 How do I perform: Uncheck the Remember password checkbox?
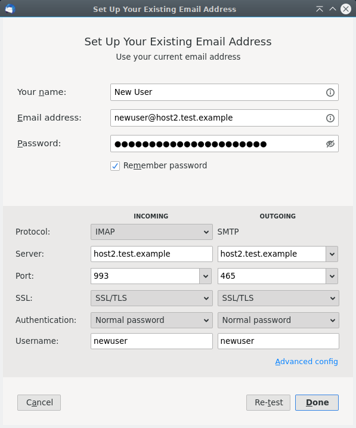click(115, 166)
